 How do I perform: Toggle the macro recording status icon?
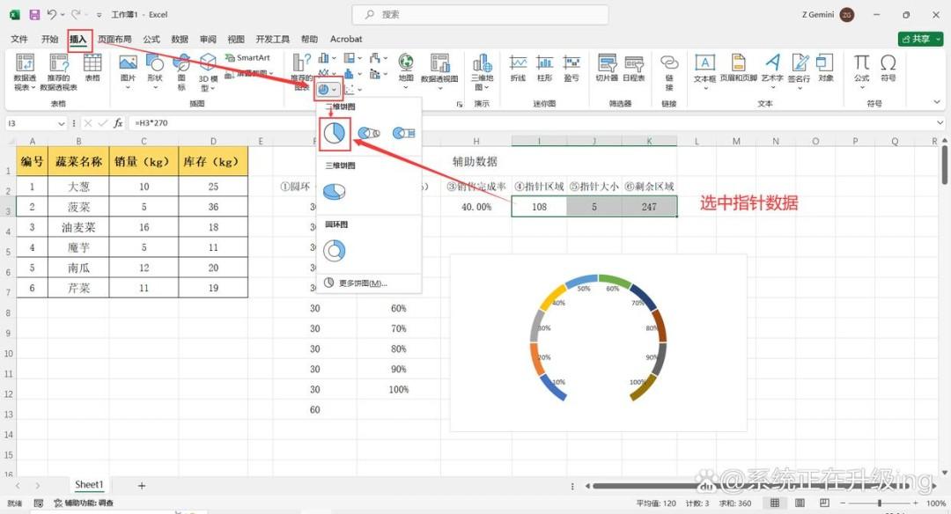(38, 503)
